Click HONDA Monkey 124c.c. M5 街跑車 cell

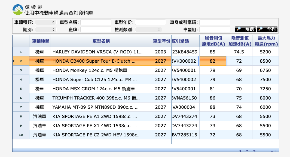(x=100, y=70)
